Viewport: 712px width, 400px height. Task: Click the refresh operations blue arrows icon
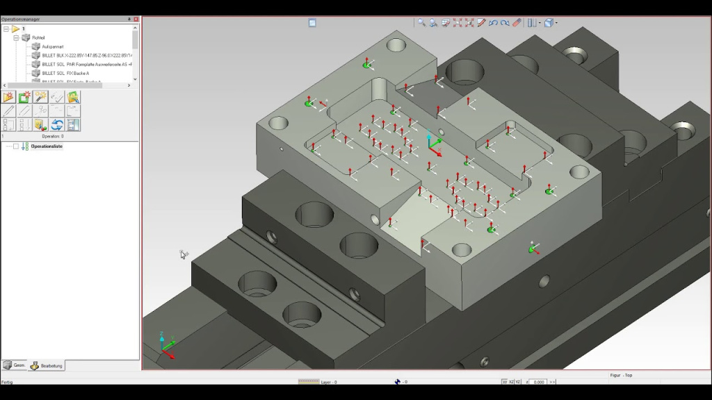(57, 125)
